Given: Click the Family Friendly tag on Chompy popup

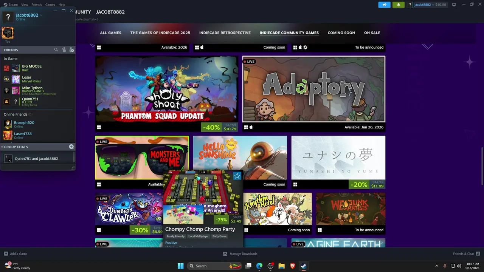Looking at the screenshot, I should [x=175, y=236].
